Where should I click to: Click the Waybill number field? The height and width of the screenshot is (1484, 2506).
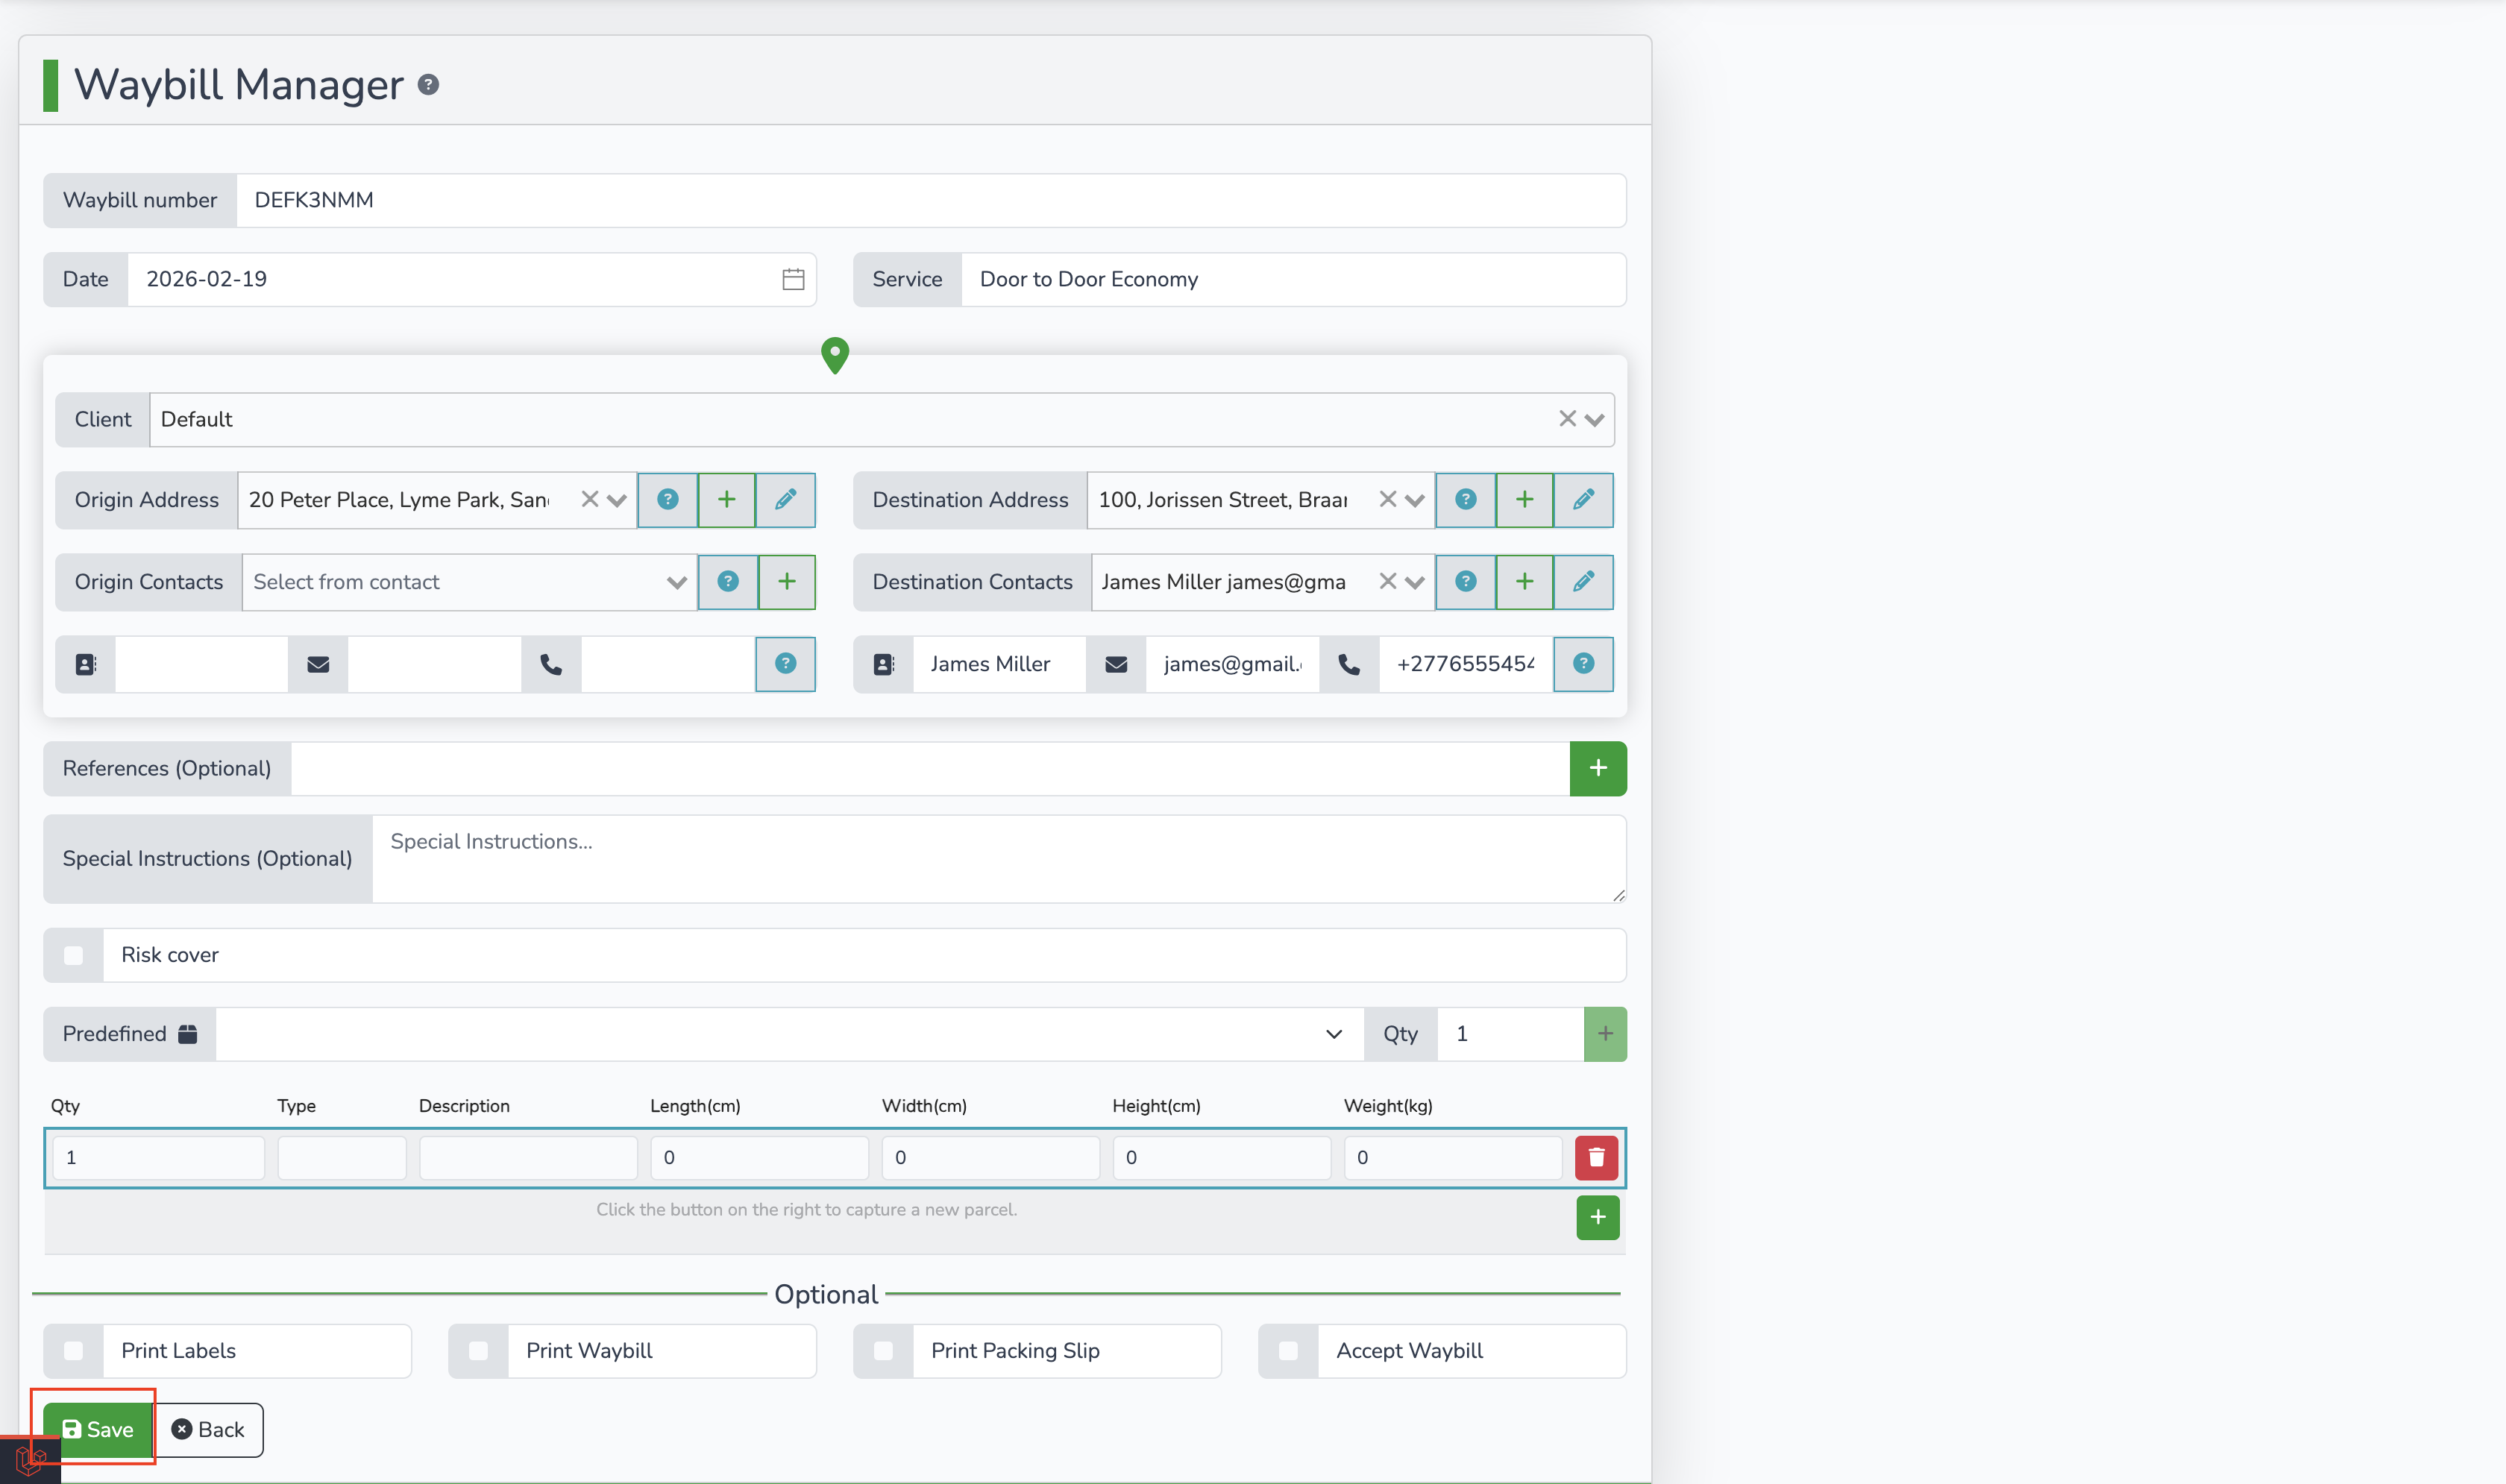[931, 200]
